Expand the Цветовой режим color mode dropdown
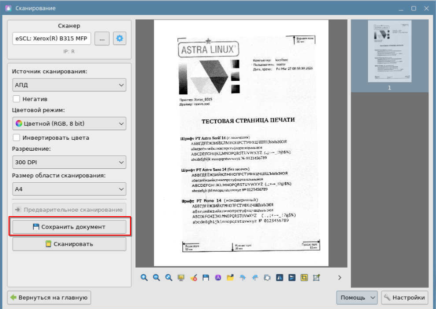 point(69,123)
